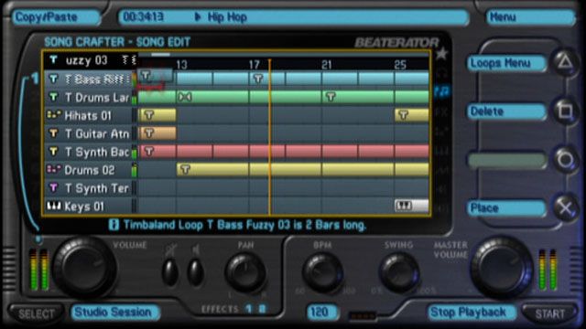Screen dimensions: 586x329
Task: Select the T Drums Lar track name
Action: pos(97,98)
